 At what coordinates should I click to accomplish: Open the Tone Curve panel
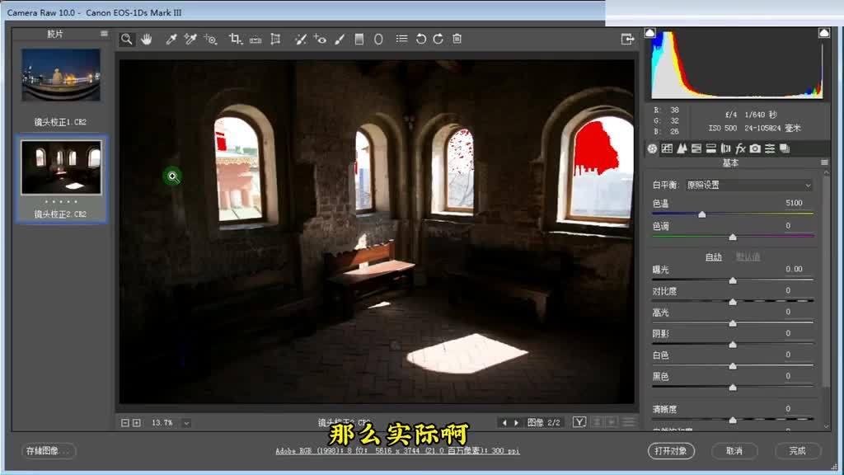pos(667,148)
